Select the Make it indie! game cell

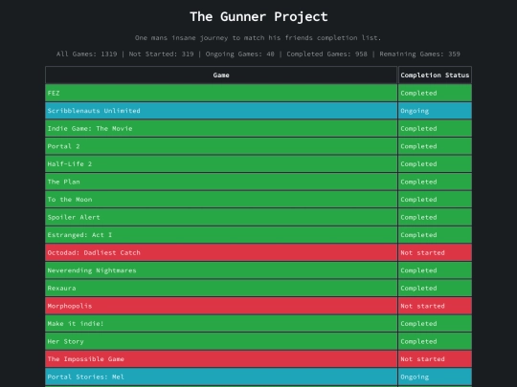(221, 324)
